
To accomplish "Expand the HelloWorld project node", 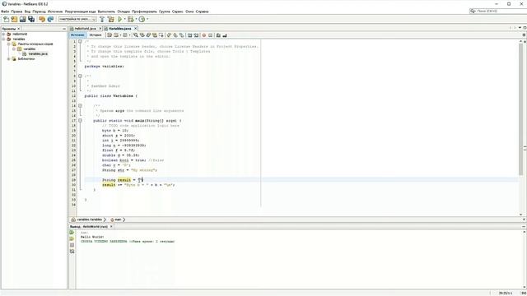I will 3,34.
